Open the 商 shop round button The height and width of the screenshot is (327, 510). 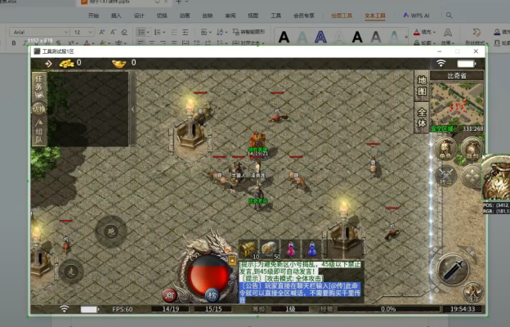pyautogui.click(x=170, y=294)
